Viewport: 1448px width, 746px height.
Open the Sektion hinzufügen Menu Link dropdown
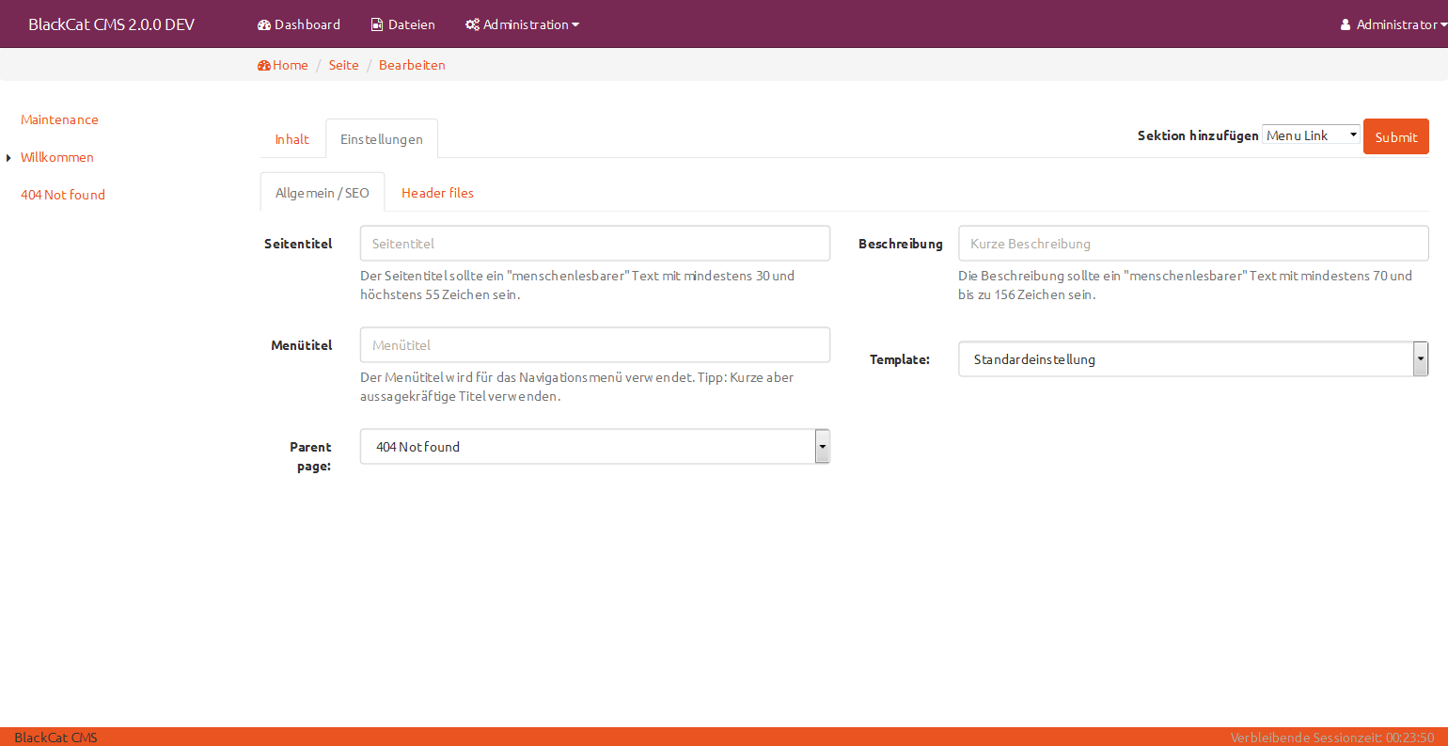click(x=1311, y=135)
